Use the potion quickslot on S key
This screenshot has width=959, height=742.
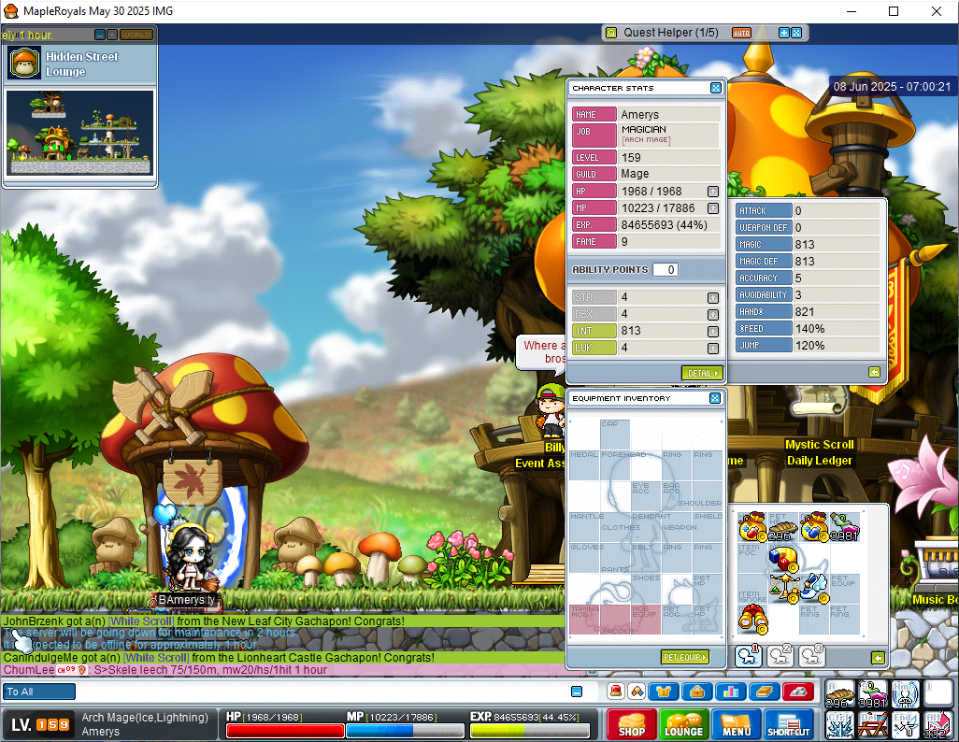872,695
